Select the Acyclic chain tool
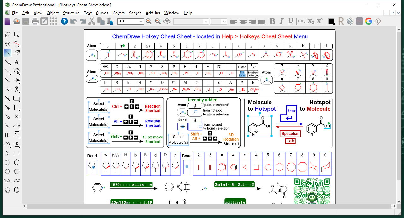 tap(8, 144)
